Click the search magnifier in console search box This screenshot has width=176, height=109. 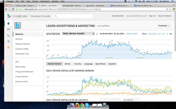(x=56, y=16)
